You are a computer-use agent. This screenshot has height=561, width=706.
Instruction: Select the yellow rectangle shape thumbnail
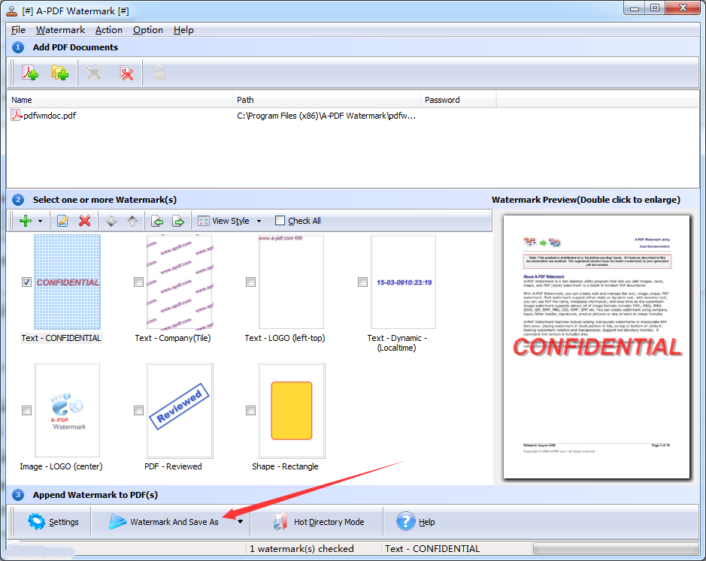(291, 410)
